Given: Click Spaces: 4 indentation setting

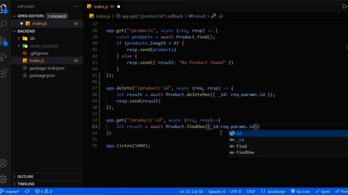Looking at the screenshot, I should click(x=216, y=191).
